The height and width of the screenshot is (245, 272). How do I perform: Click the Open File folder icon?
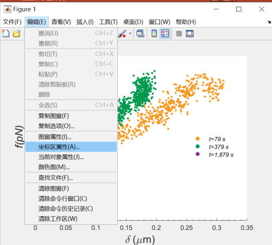coord(17,34)
